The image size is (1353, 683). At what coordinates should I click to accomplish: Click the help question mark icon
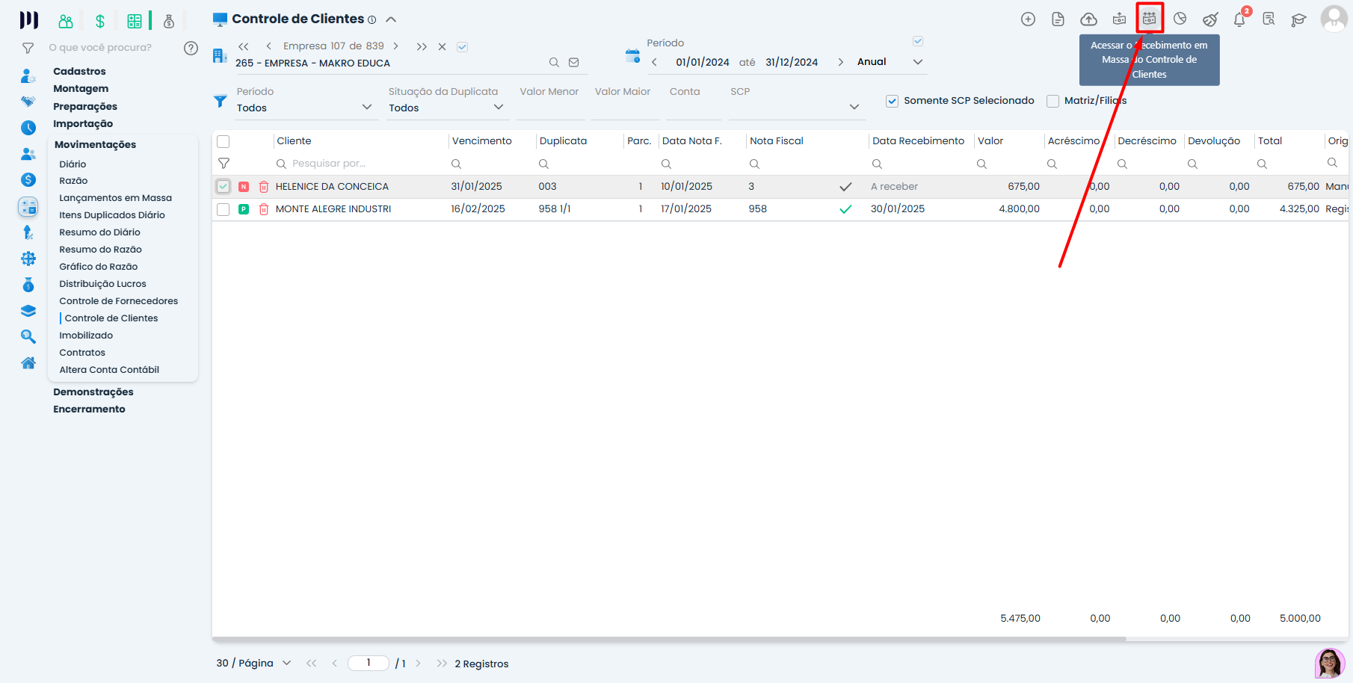[191, 48]
